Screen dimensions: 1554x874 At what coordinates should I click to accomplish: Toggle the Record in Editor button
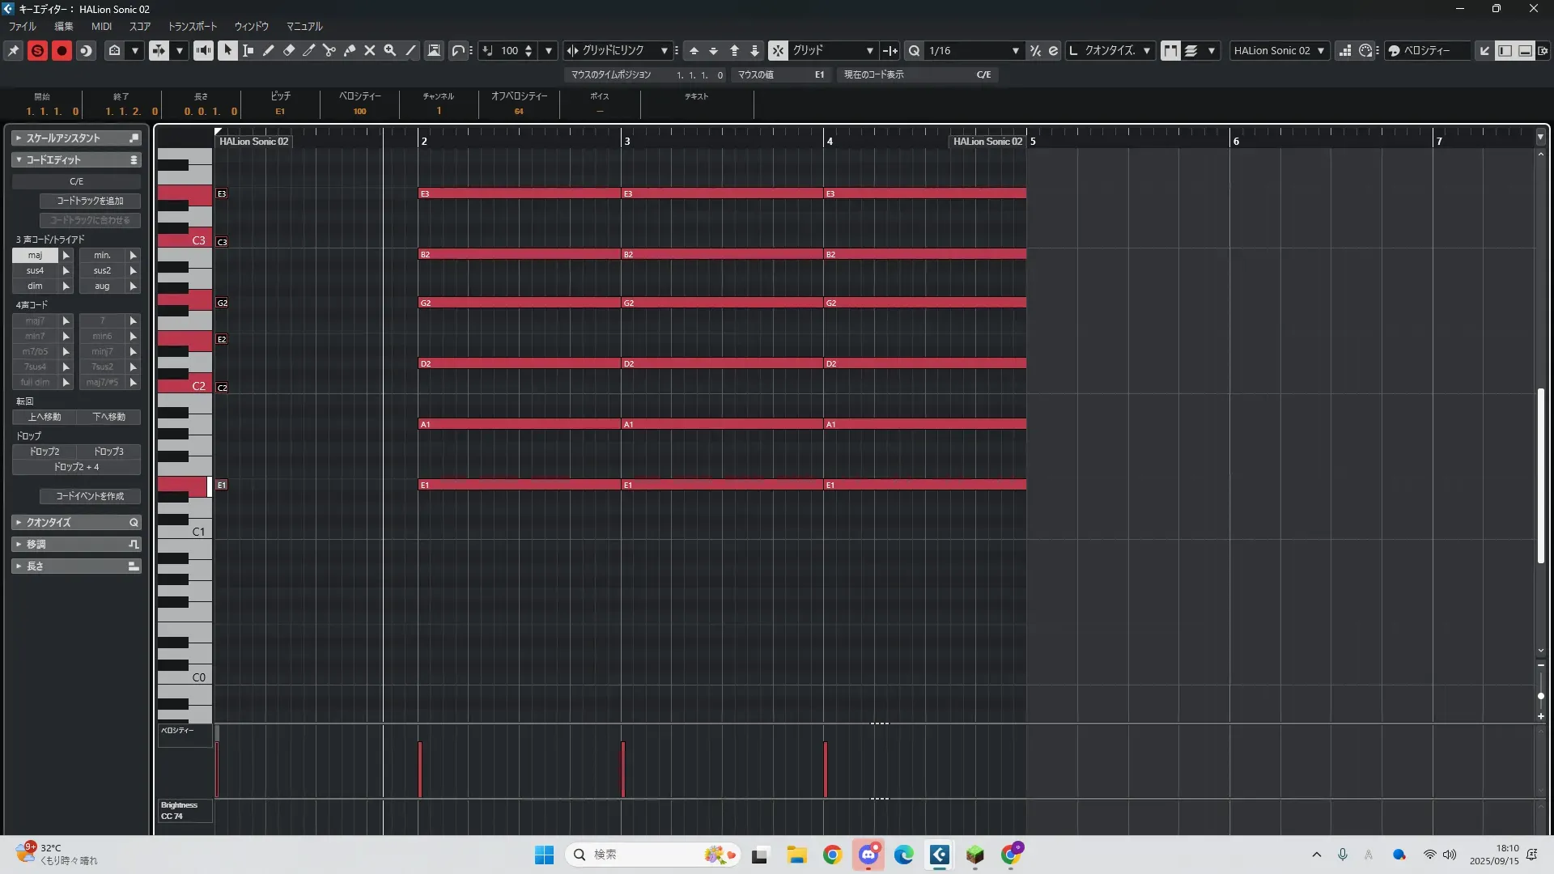click(62, 50)
